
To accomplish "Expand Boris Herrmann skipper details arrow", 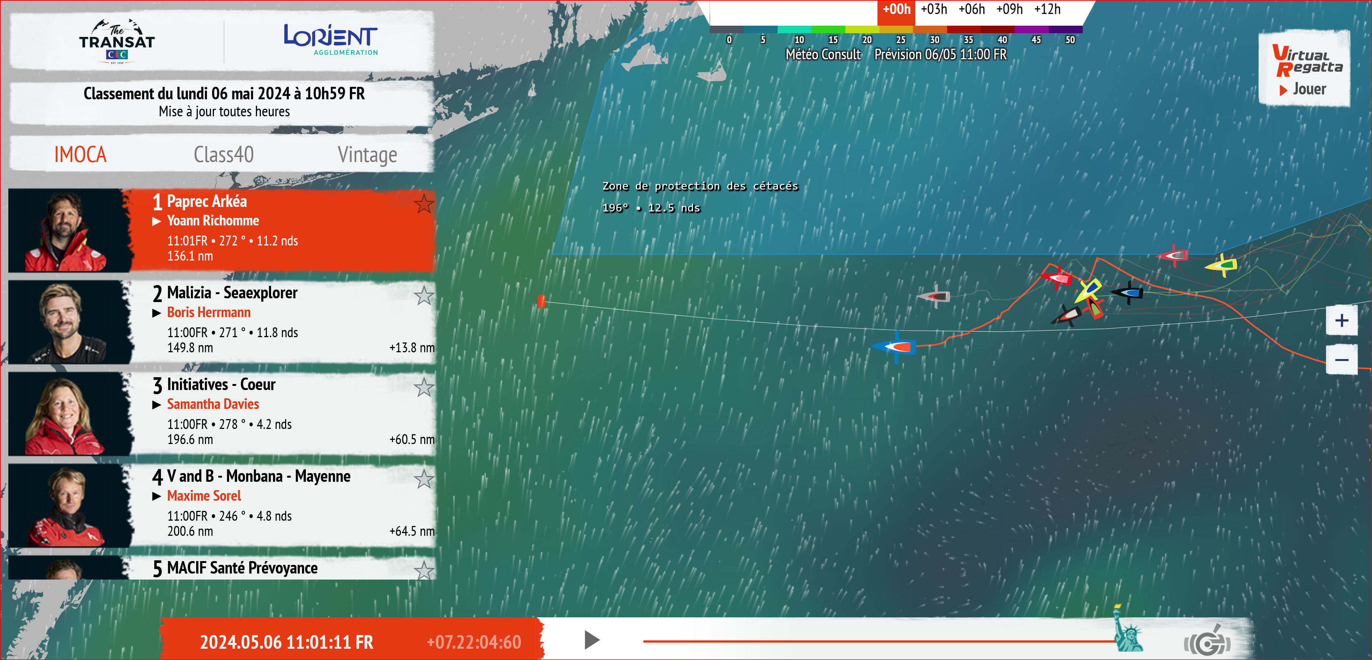I will coord(157,313).
